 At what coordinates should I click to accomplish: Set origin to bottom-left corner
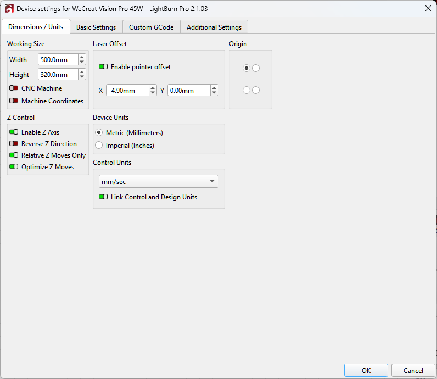coord(246,90)
